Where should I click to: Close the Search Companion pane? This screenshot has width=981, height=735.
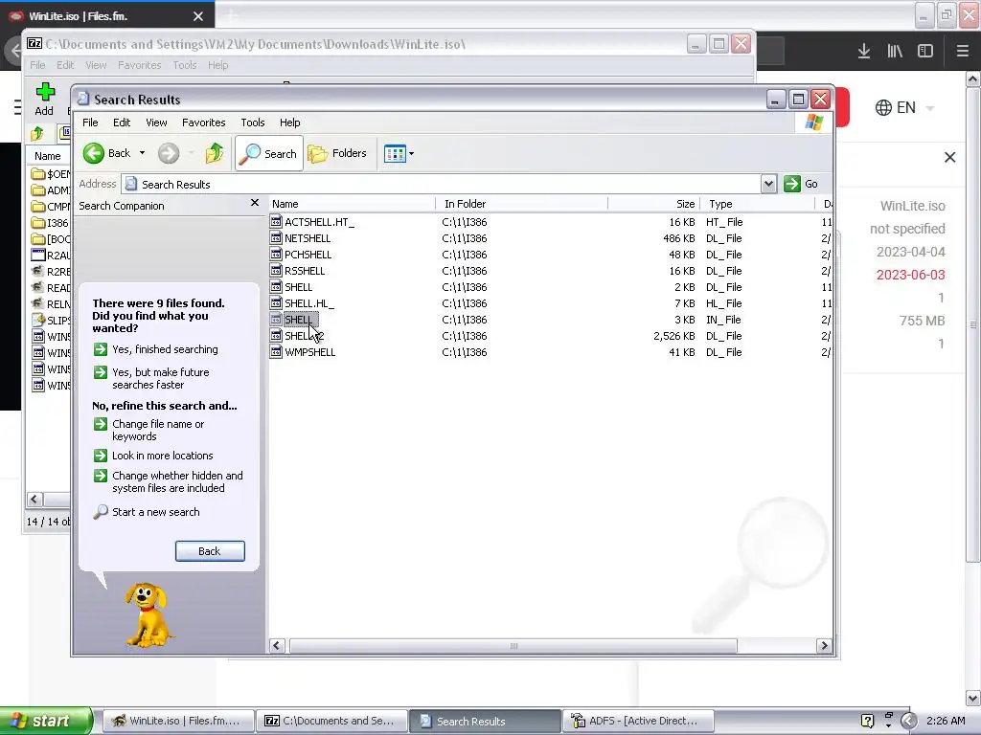point(254,203)
